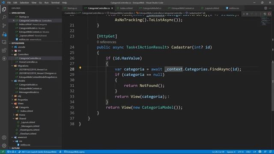Open the Remote Explorer view
Image resolution: width=274 pixels, height=154 pixels.
pyautogui.click(x=4, y=42)
